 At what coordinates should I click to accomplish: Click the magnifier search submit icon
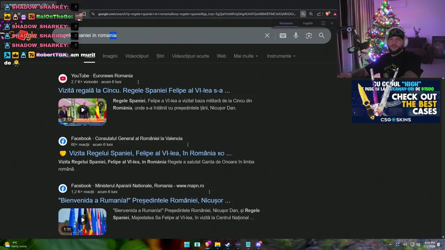[322, 35]
